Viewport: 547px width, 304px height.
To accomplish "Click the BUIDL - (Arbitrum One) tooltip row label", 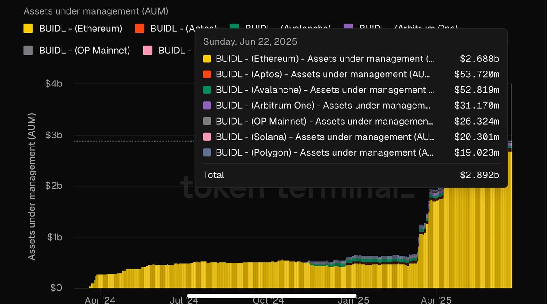I will 323,106.
